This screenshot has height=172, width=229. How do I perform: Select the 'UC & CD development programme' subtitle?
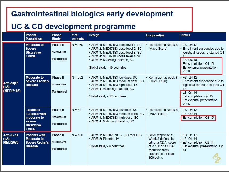pos(73,27)
